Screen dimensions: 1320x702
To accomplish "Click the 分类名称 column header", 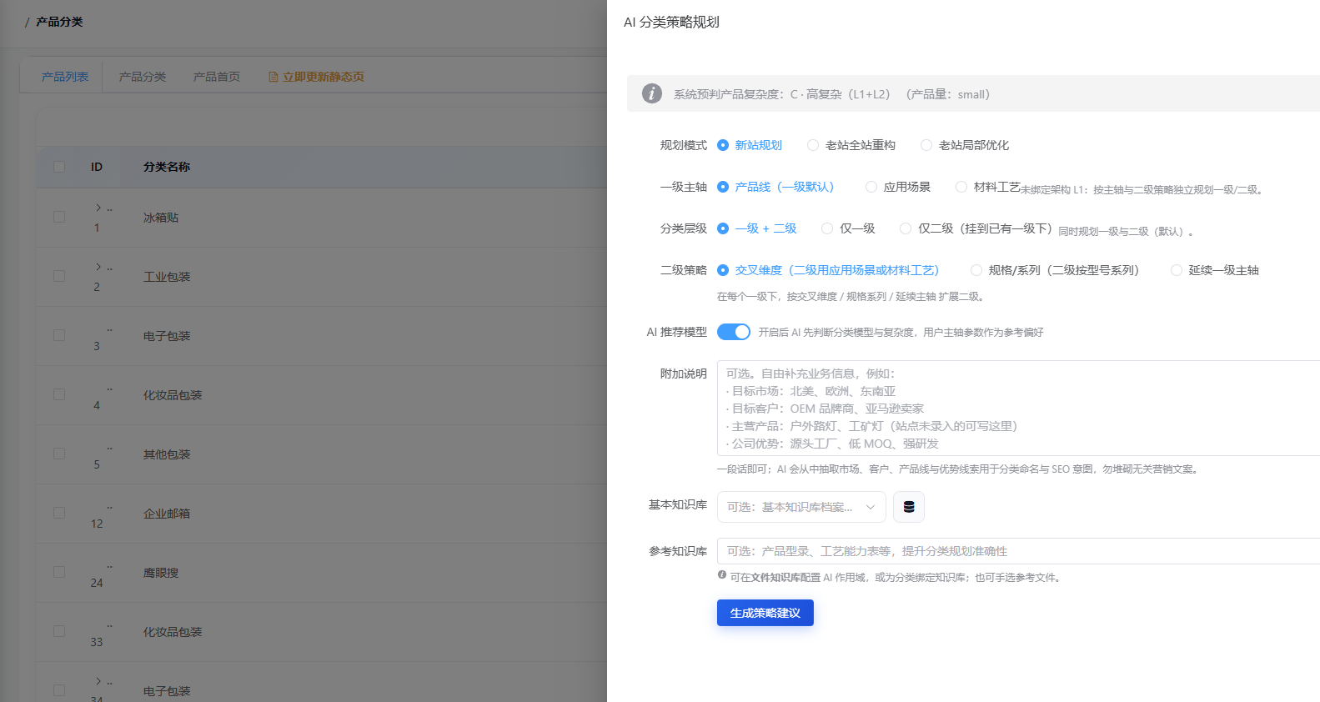I will pos(167,167).
